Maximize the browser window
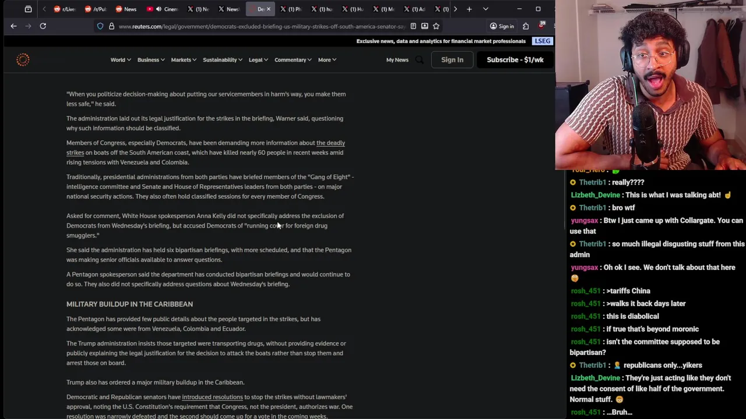Viewport: 746px width, 419px height. [538, 9]
